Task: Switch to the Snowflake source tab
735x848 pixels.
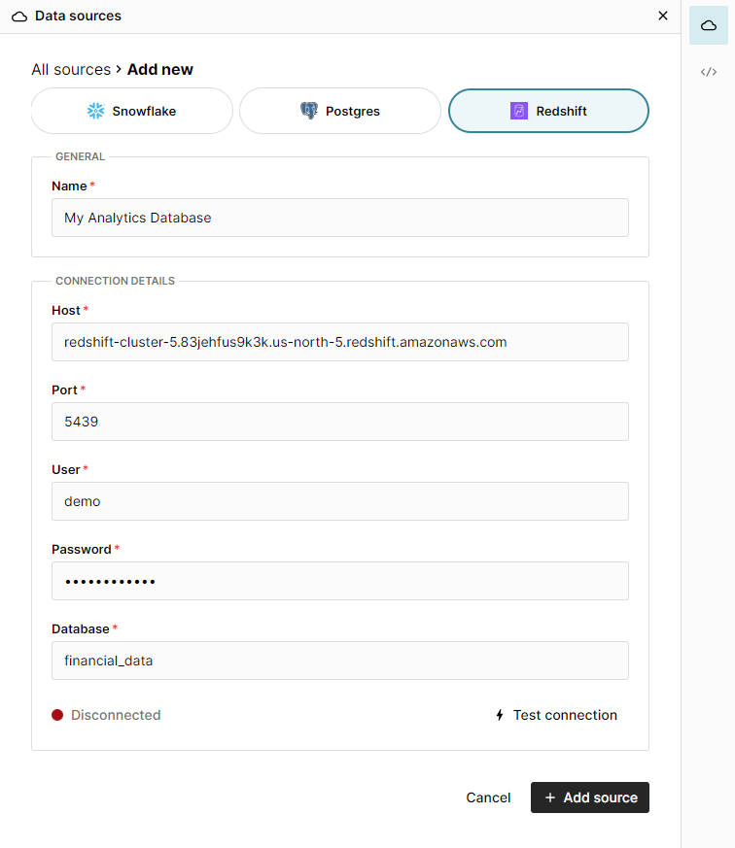Action: pyautogui.click(x=131, y=110)
